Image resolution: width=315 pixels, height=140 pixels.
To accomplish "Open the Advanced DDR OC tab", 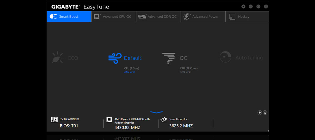I will coord(158,16).
